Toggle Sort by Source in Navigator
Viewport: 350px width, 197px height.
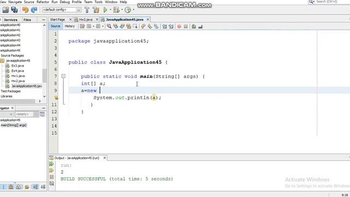[x=43, y=187]
